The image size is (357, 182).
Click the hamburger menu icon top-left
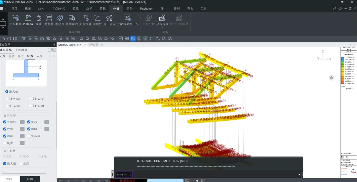[x=1, y=8]
